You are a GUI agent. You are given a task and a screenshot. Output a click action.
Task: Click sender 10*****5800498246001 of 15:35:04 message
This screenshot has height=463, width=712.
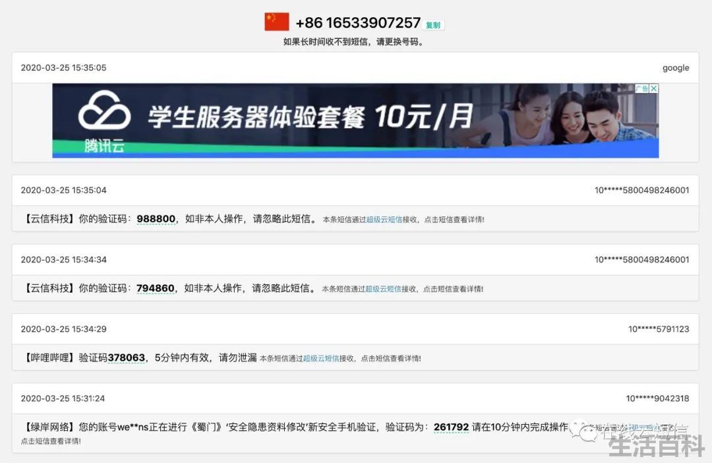[641, 191]
